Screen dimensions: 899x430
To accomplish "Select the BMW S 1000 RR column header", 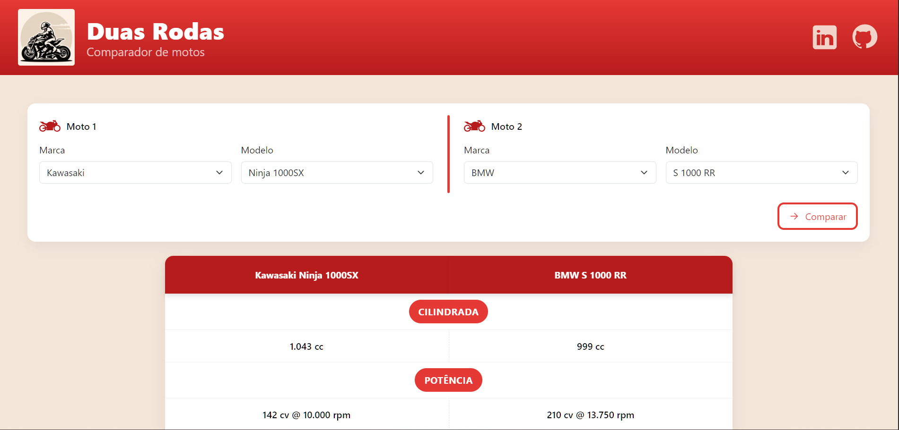I will point(590,275).
